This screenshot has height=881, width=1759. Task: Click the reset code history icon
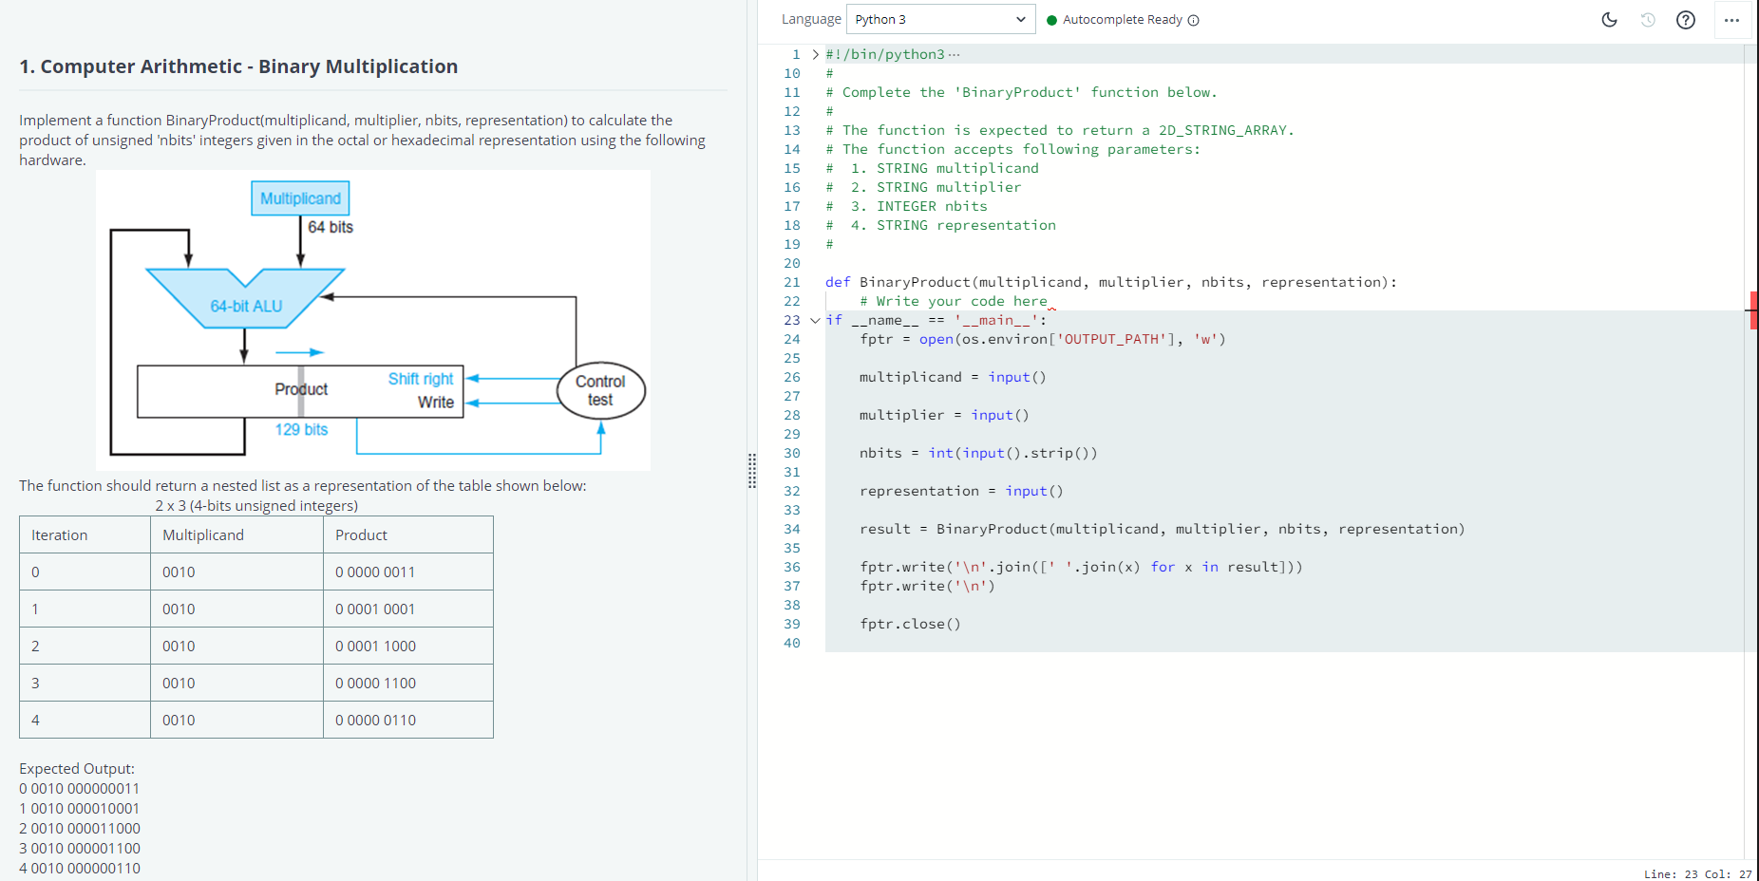tap(1648, 20)
